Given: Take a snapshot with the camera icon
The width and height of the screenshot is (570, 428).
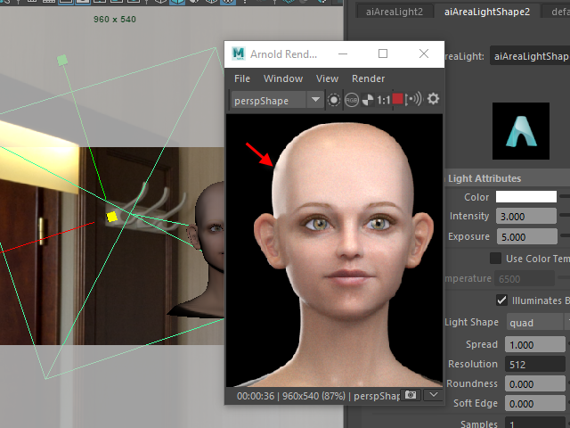Looking at the screenshot, I should click(411, 394).
